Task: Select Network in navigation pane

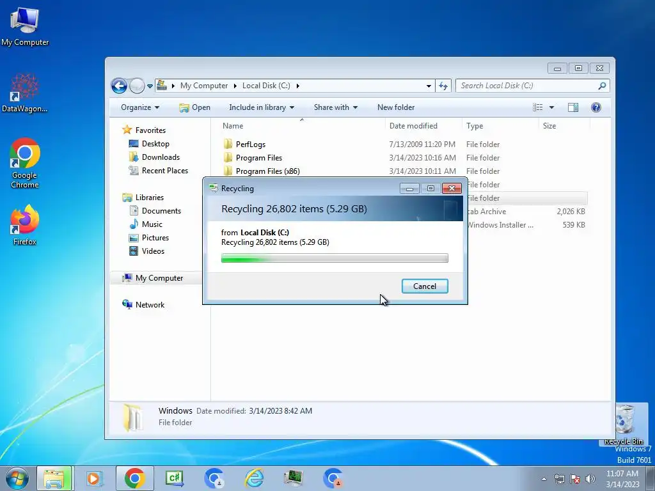Action: (143, 305)
